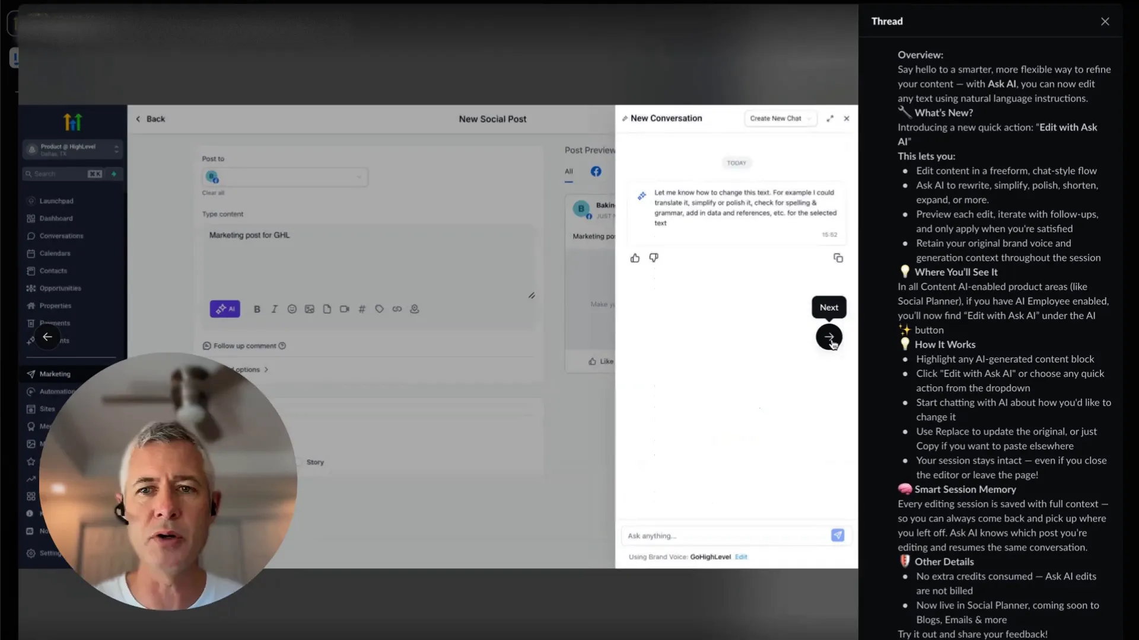
Task: Open the Post to account dropdown
Action: (x=285, y=177)
